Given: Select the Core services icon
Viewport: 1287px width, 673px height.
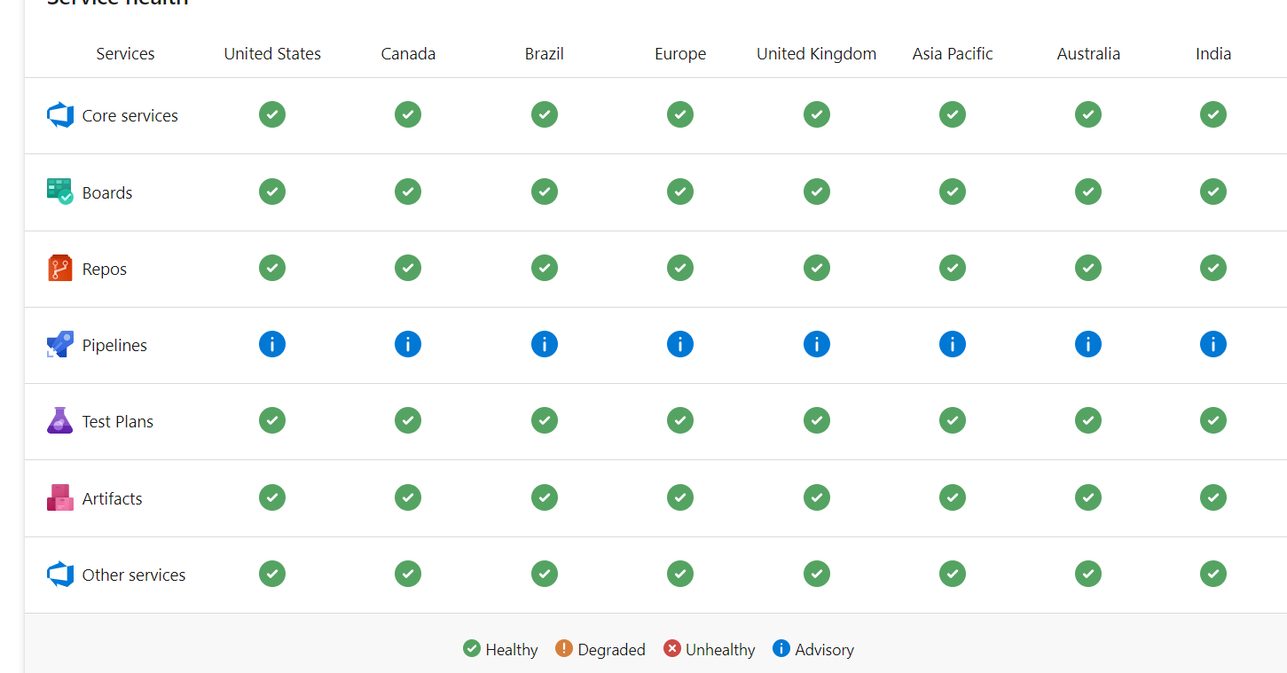Looking at the screenshot, I should 59,114.
